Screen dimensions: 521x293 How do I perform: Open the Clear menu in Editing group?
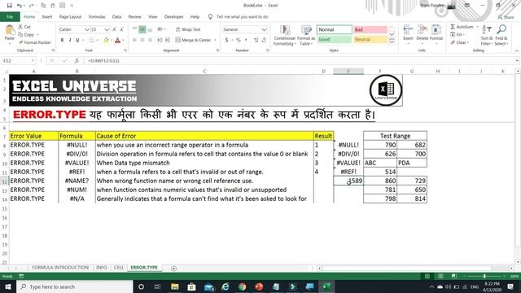(x=459, y=42)
